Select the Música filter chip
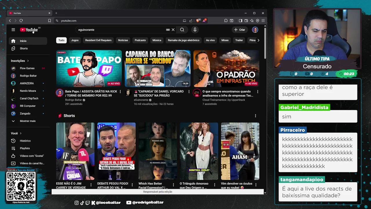 pyautogui.click(x=157, y=40)
